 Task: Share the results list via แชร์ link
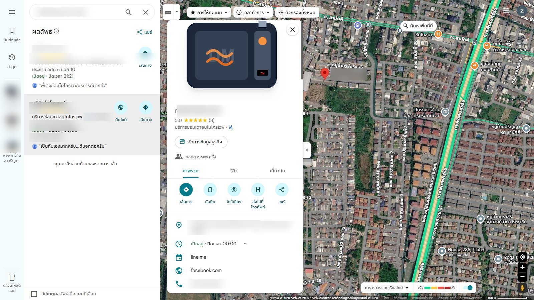pos(145,32)
